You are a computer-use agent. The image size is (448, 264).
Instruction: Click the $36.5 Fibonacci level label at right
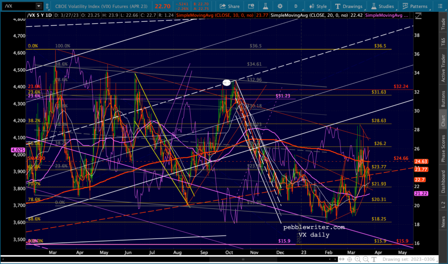pos(380,45)
